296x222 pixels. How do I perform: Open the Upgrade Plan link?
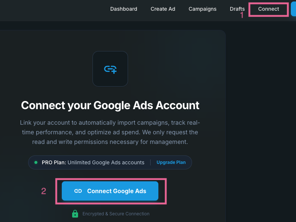[x=171, y=162]
